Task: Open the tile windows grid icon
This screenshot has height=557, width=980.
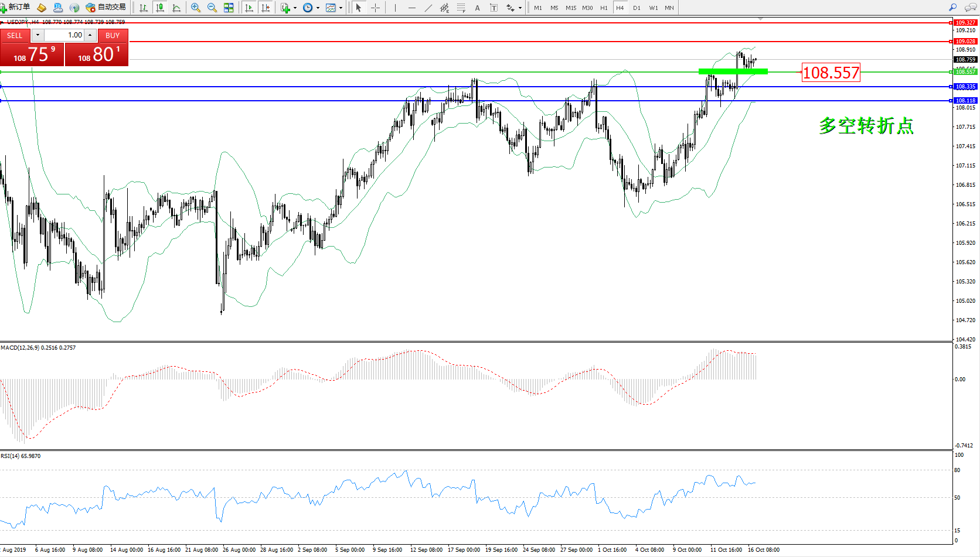Action: tap(229, 8)
